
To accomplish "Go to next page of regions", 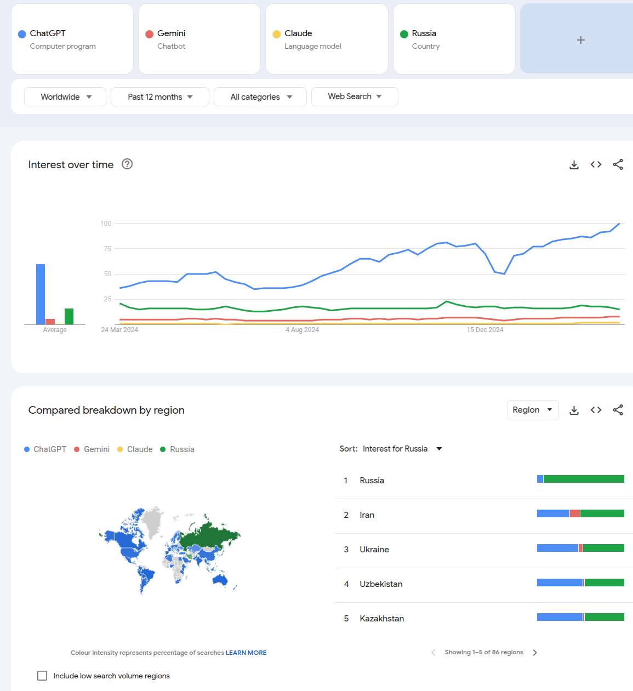I will pos(535,653).
